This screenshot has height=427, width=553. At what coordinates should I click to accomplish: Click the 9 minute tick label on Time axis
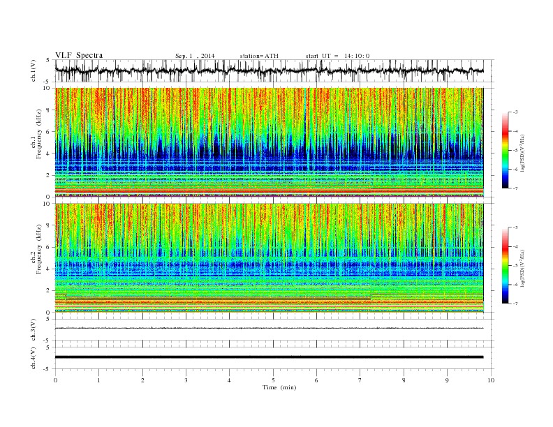coord(447,380)
